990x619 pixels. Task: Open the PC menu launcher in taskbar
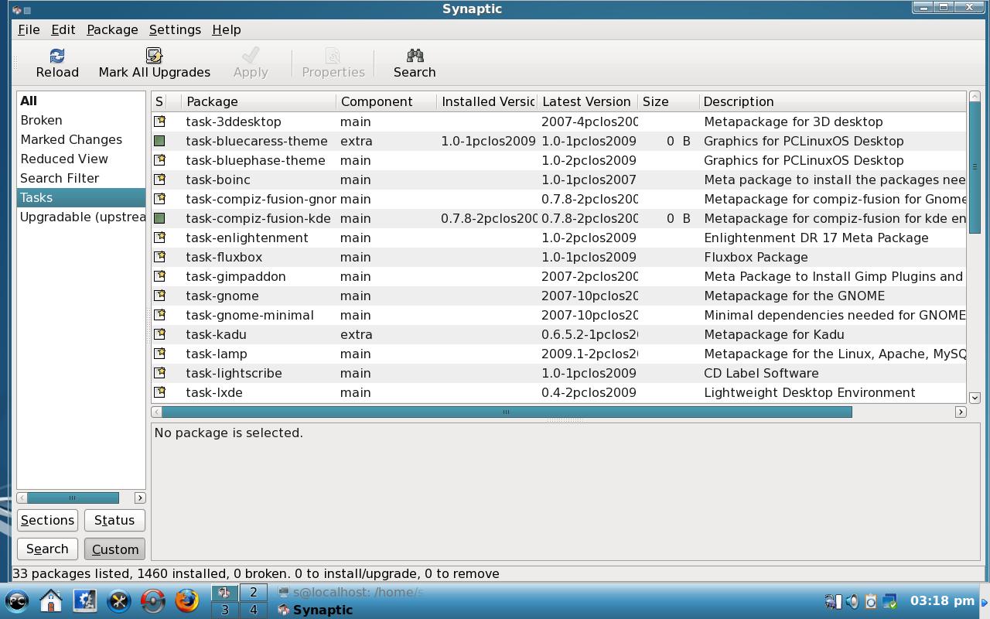coord(17,600)
